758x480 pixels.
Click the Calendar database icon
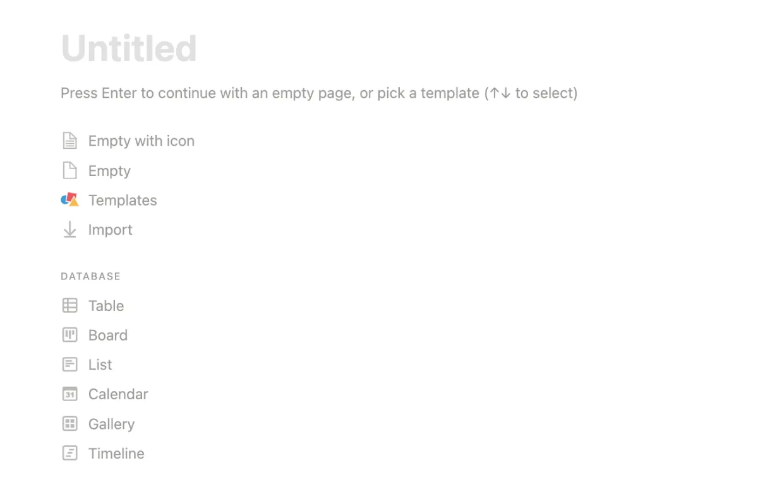(x=69, y=394)
